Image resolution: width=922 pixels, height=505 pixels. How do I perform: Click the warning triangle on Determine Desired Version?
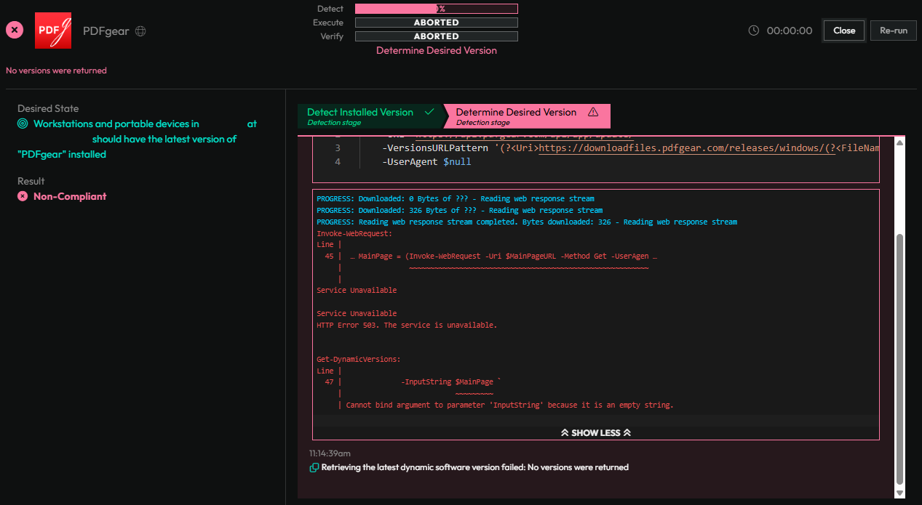click(x=592, y=112)
